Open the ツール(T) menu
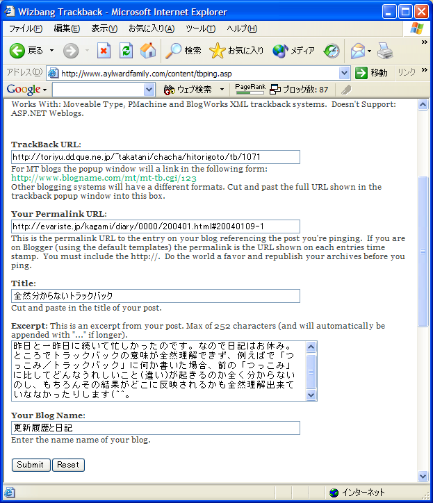This screenshot has width=433, height=503. pos(200,29)
